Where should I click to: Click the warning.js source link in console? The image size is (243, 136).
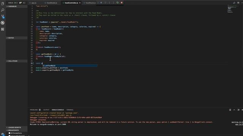coord(237,122)
